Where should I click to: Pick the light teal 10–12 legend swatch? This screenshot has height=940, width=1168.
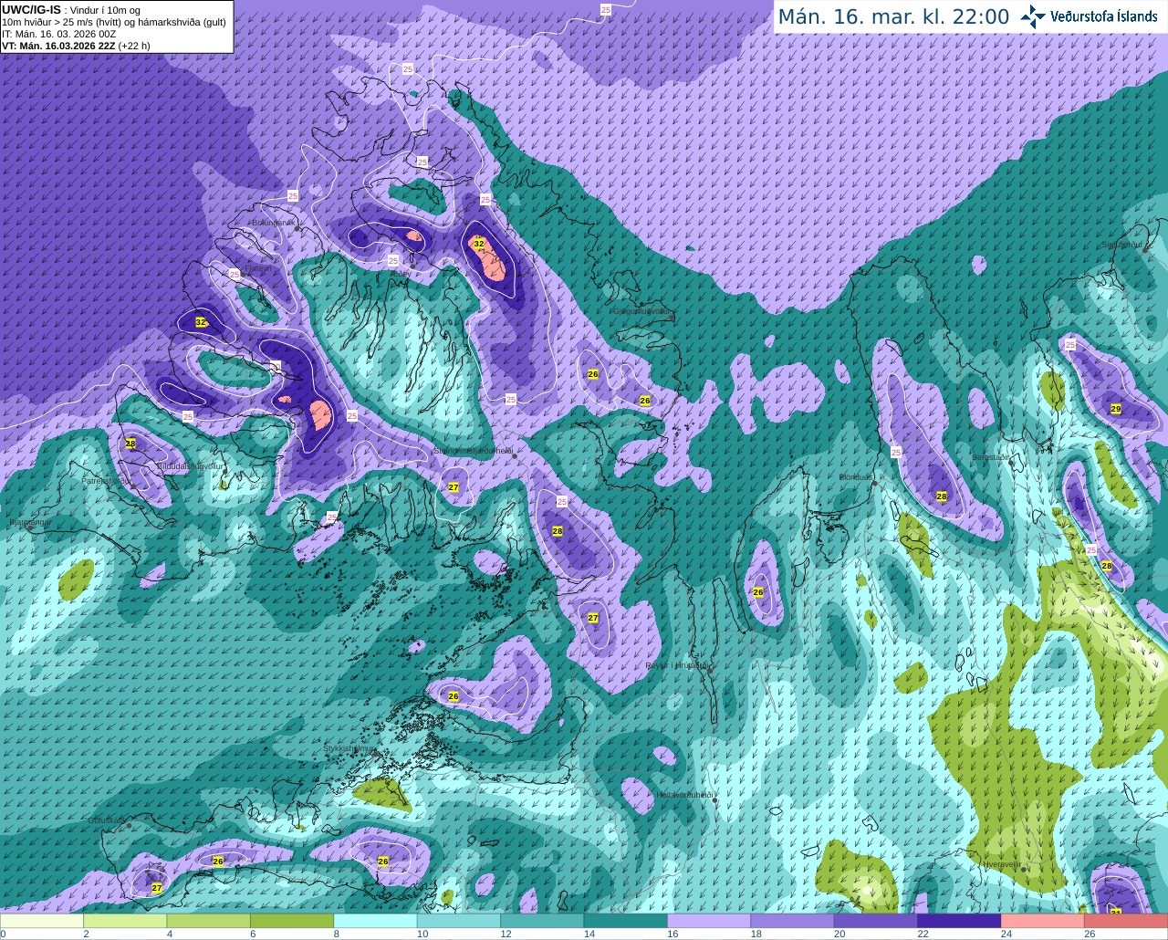click(x=459, y=921)
